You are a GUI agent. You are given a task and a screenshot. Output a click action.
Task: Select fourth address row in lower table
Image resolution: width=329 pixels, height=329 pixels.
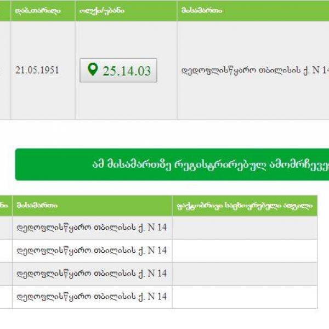pos(92,297)
